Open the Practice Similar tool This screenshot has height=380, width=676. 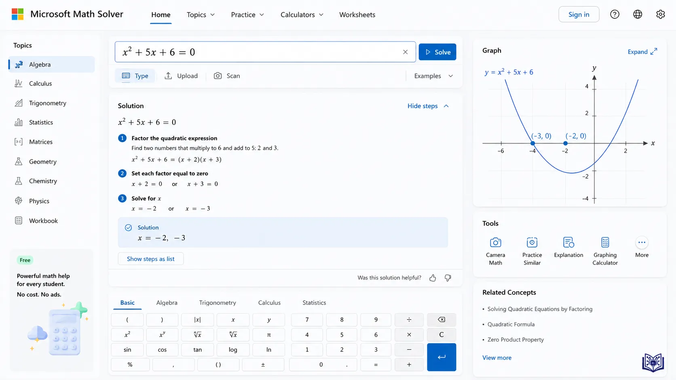click(x=532, y=251)
